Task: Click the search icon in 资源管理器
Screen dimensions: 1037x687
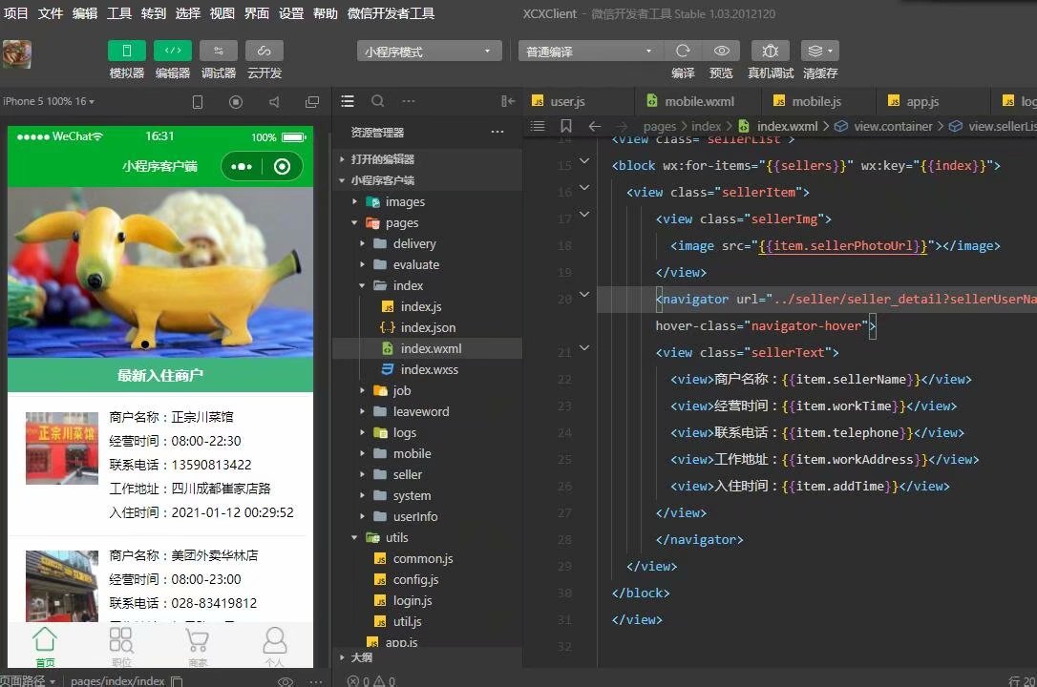Action: [x=378, y=100]
